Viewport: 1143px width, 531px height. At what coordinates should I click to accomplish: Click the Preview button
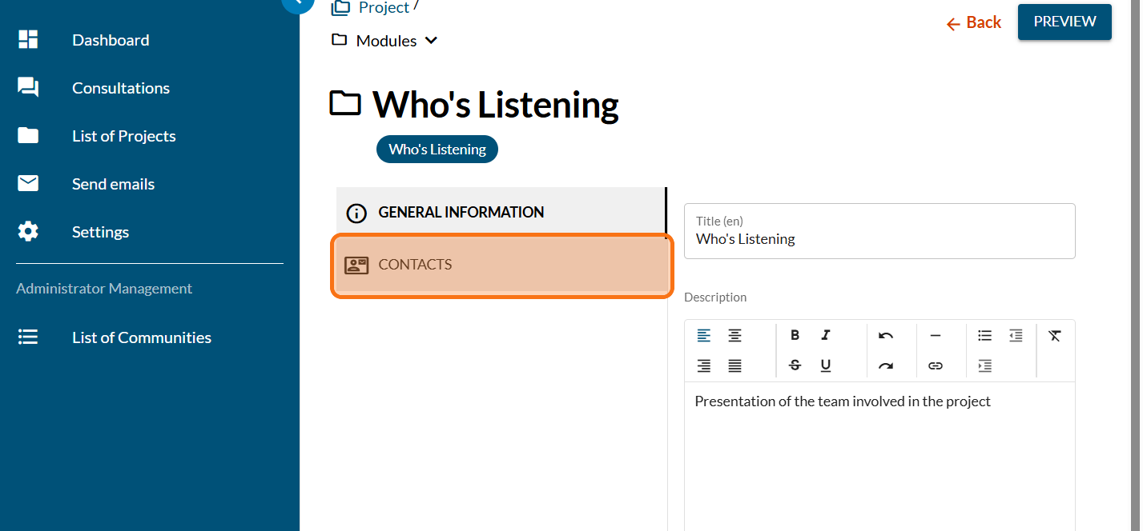pyautogui.click(x=1064, y=22)
